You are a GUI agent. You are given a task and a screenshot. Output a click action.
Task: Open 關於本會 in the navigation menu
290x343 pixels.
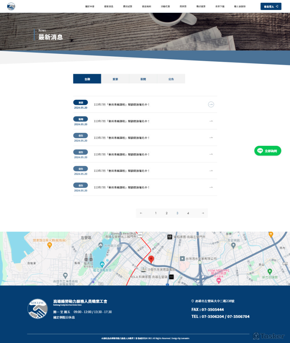pyautogui.click(x=90, y=7)
